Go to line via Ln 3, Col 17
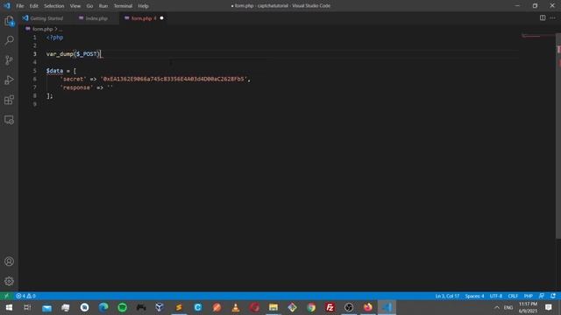This screenshot has width=561, height=315. (447, 296)
